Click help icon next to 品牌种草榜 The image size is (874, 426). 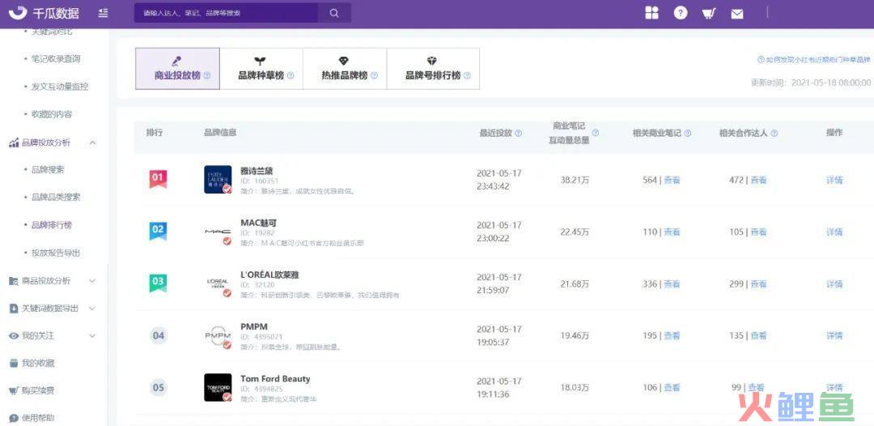click(x=291, y=76)
